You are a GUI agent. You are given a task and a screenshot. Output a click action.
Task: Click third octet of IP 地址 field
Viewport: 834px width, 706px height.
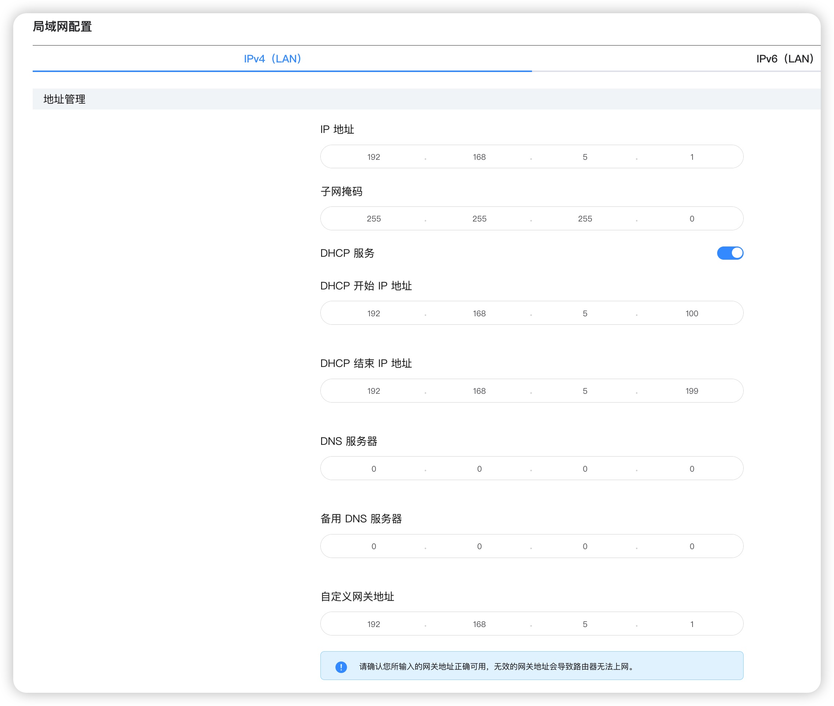click(x=585, y=157)
